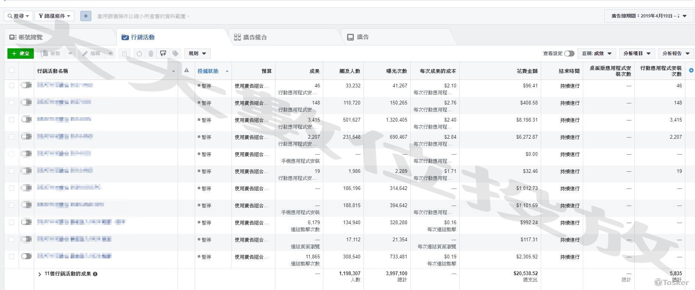Image resolution: width=695 pixels, height=290 pixels.
Task: Click the trash delete icon in toolbar
Action: point(151,54)
